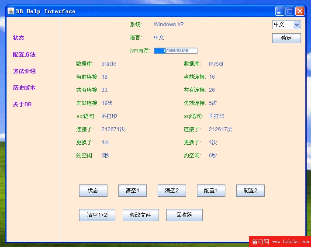
Task: Click the 清空2 button
Action: pyautogui.click(x=172, y=191)
